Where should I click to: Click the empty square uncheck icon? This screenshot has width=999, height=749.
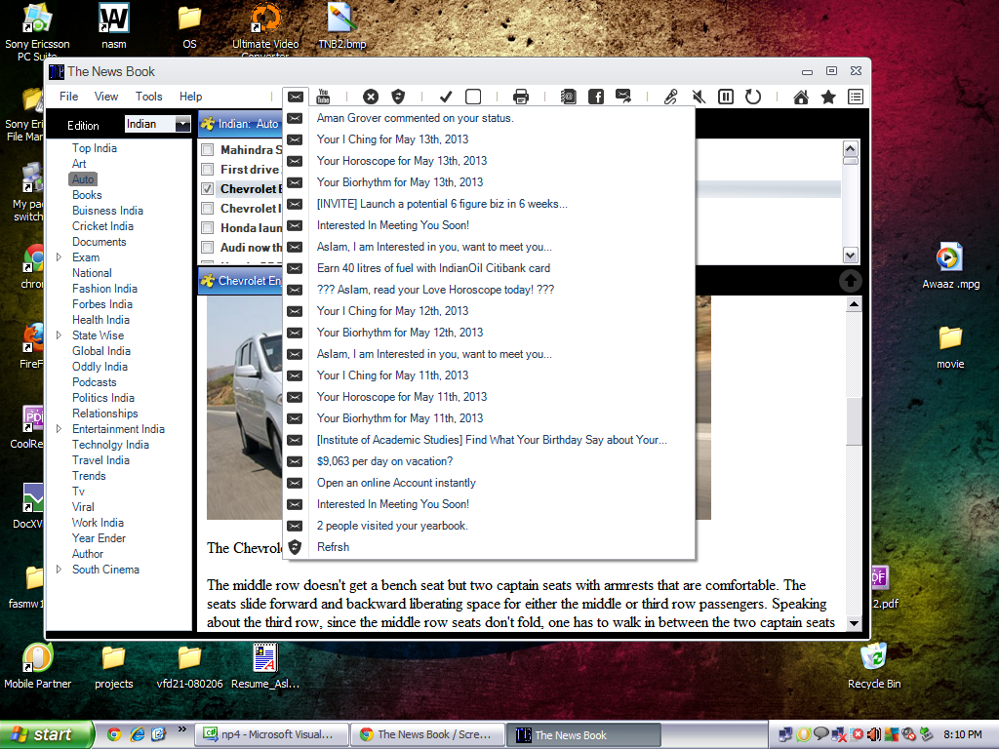473,97
